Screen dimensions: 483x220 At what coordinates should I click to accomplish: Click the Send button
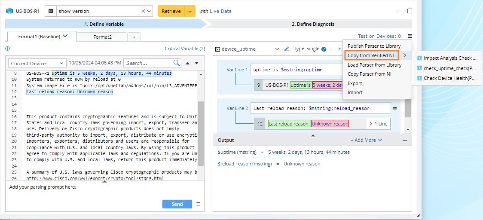point(177,204)
